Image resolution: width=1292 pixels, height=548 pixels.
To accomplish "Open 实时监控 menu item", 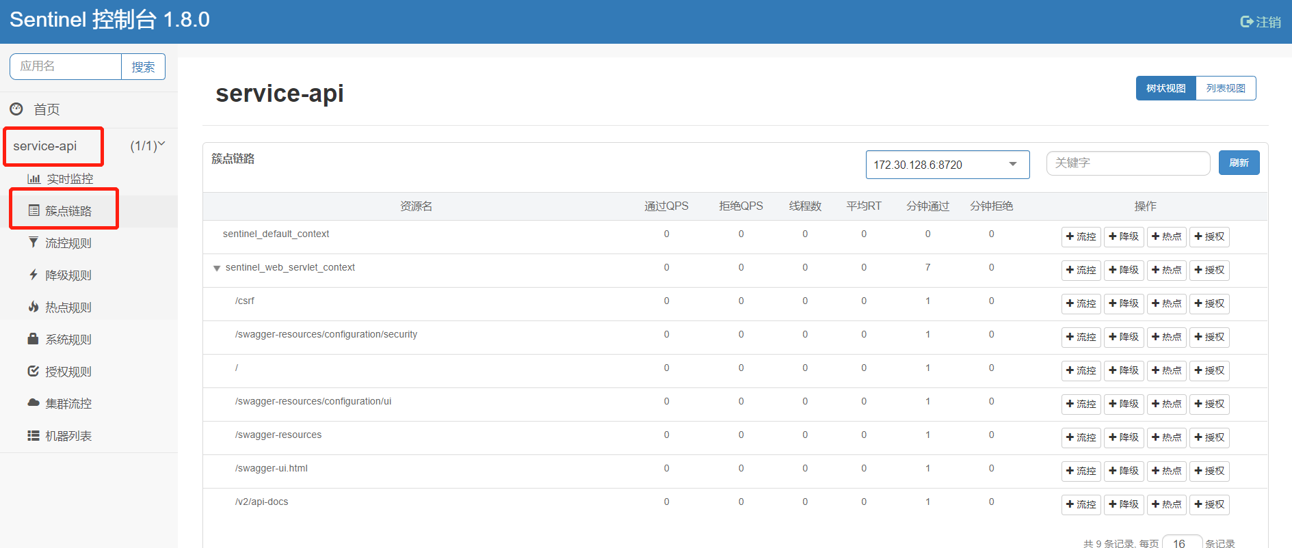I will (70, 179).
